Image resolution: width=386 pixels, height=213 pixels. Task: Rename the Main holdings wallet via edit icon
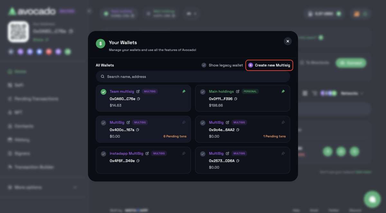click(x=238, y=91)
